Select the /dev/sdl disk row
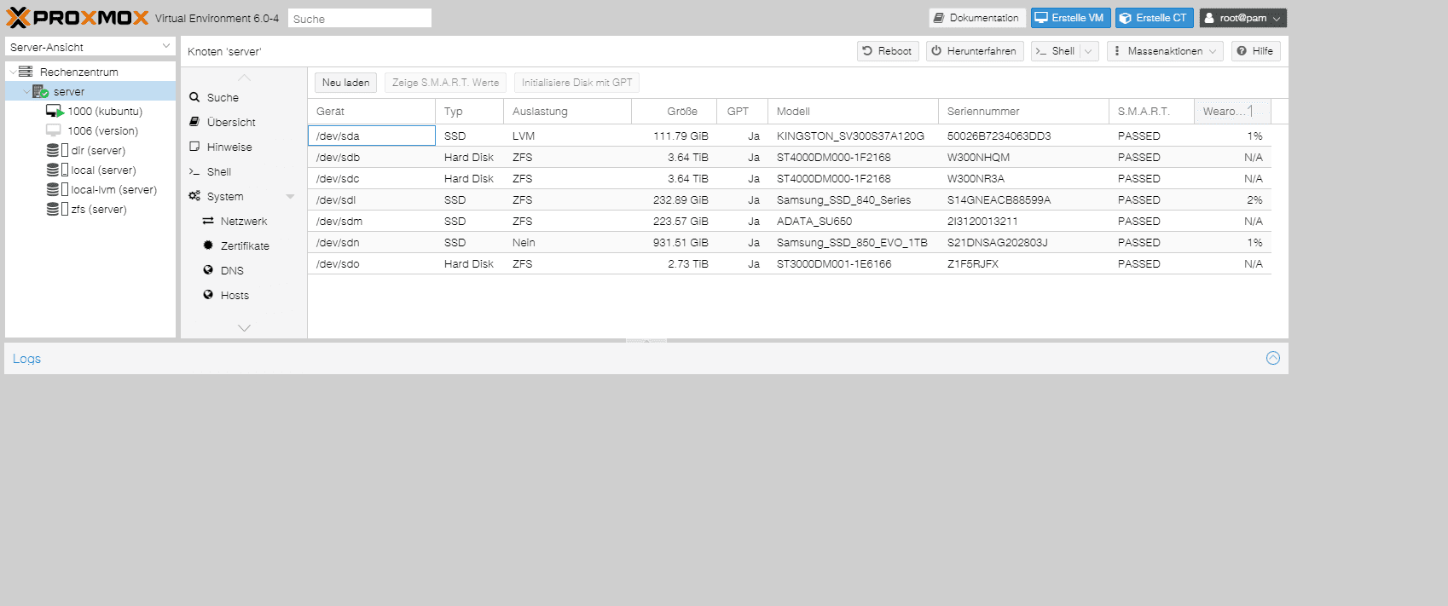Viewport: 1448px width, 606px height. coord(789,199)
